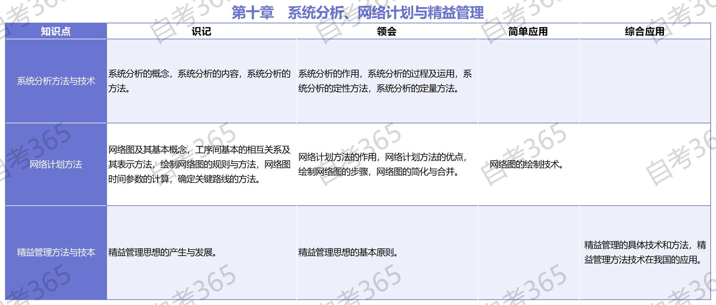This screenshot has width=716, height=305.
Task: Click the chapter title 第十章 heading
Action: 357,13
